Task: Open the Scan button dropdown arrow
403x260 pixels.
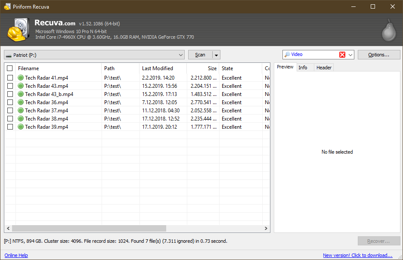Action: pos(217,55)
